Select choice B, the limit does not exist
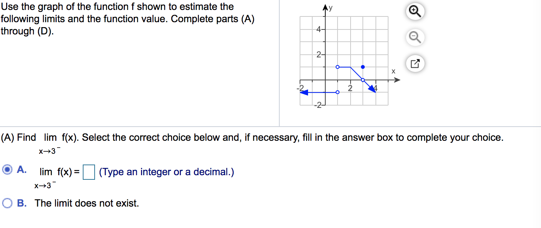Screen dimensions: 541x228 coord(7,203)
